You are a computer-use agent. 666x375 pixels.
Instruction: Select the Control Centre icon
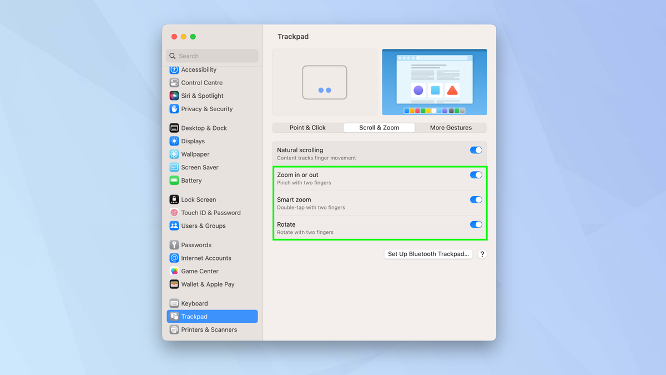[x=201, y=82]
